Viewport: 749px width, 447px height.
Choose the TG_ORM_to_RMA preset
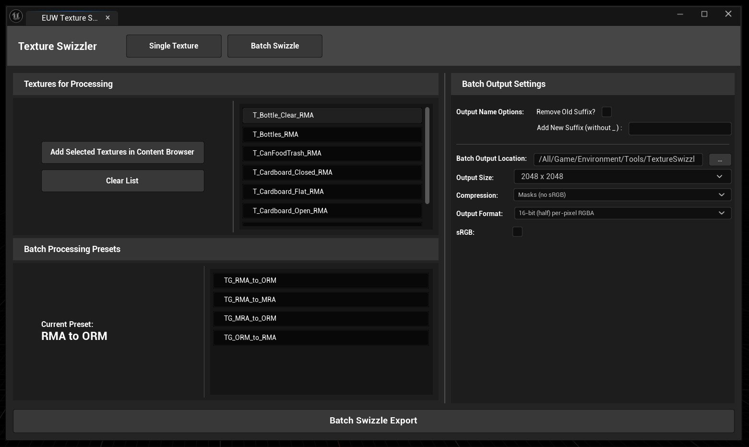pos(321,338)
